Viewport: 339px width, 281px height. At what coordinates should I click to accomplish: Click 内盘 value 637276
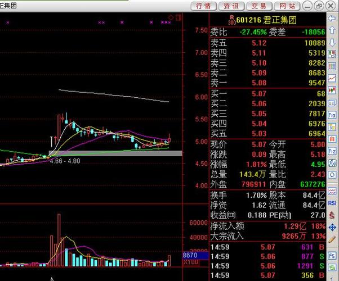[313, 184]
